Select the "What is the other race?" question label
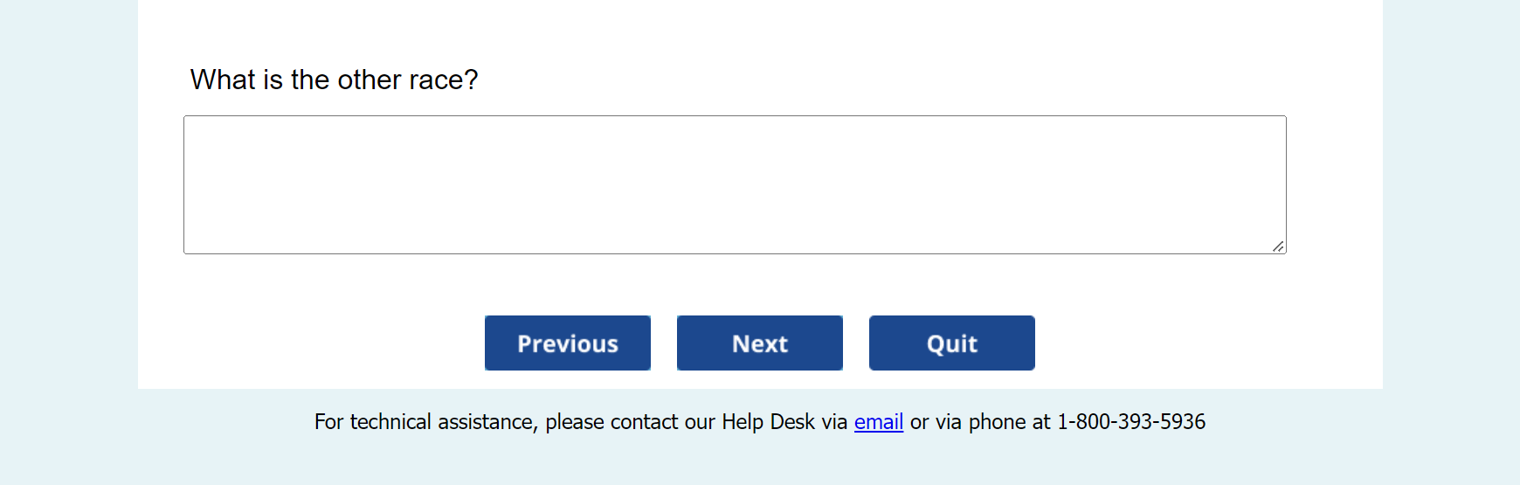The width and height of the screenshot is (1520, 485). pyautogui.click(x=334, y=80)
